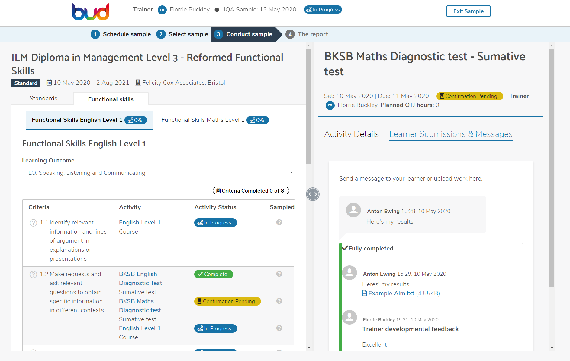Click In Progress status for 1.2 English Level 1
570x361 pixels.
[215, 328]
